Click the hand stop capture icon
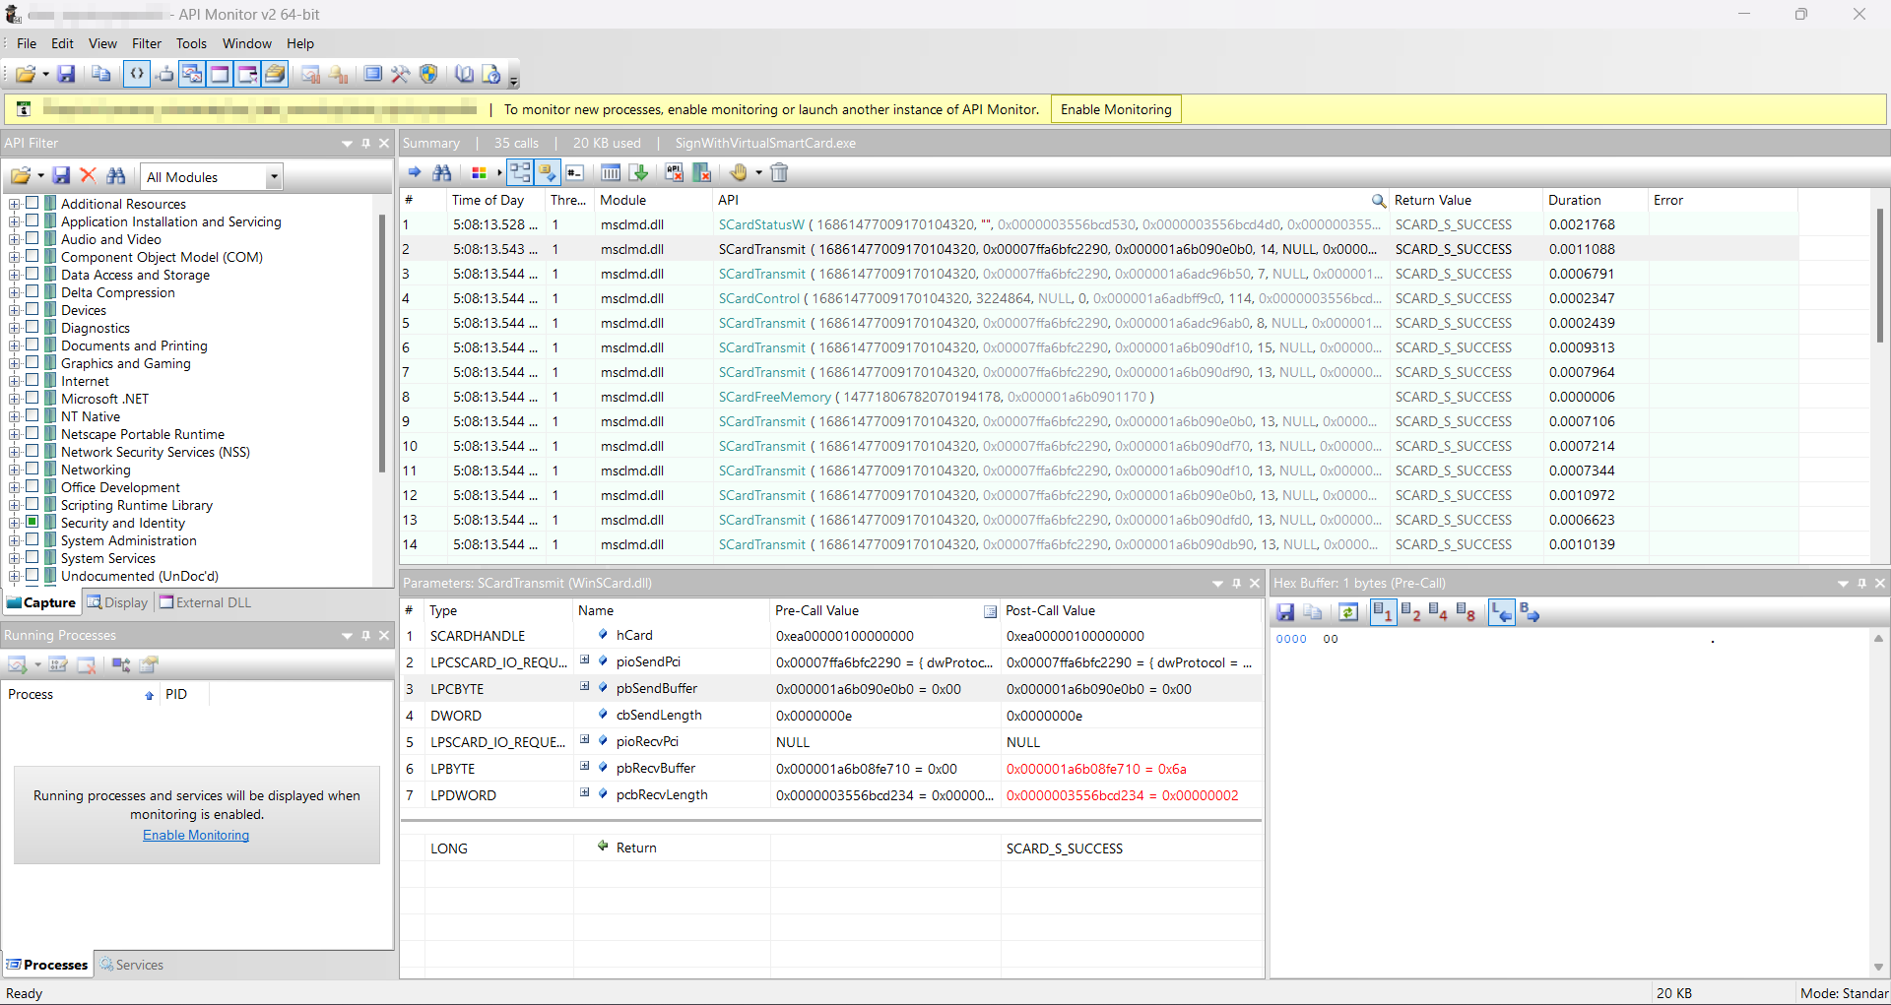 [739, 173]
